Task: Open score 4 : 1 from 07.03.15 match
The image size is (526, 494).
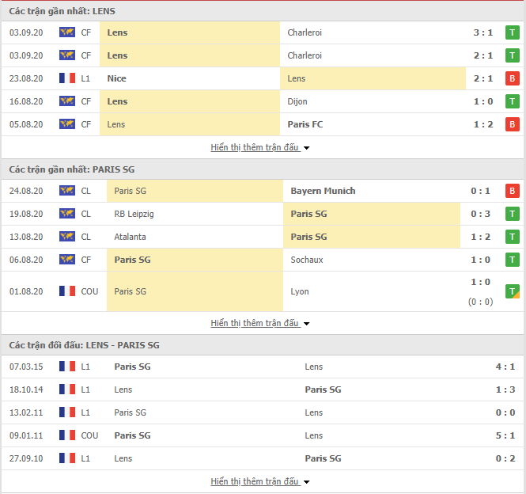Action: click(505, 367)
